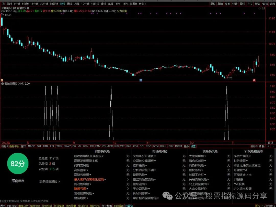The height and width of the screenshot is (207, 276).
Task: Expand 更多 indicators in indicator bar
Action: tap(186, 146)
